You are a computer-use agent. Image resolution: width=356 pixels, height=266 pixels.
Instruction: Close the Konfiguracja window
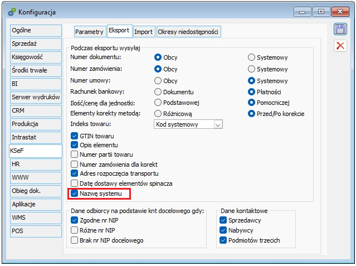340,12
